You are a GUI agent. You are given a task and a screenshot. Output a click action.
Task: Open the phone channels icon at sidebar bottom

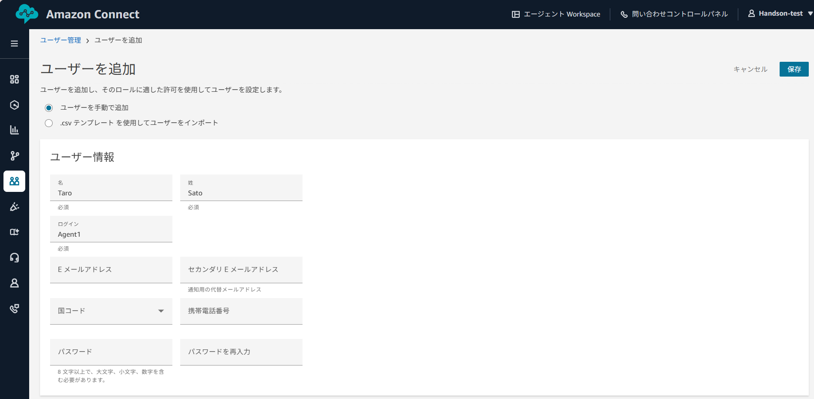click(x=14, y=308)
